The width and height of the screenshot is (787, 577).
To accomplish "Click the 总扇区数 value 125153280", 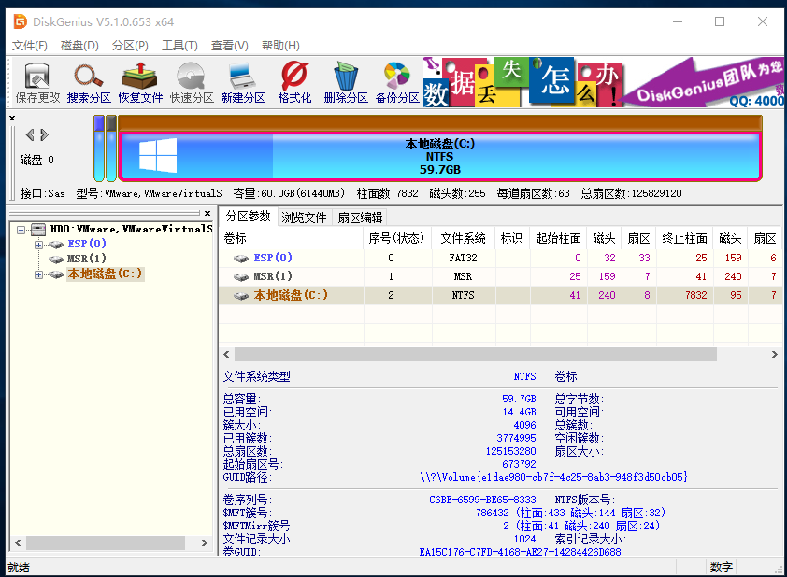I will coord(510,451).
